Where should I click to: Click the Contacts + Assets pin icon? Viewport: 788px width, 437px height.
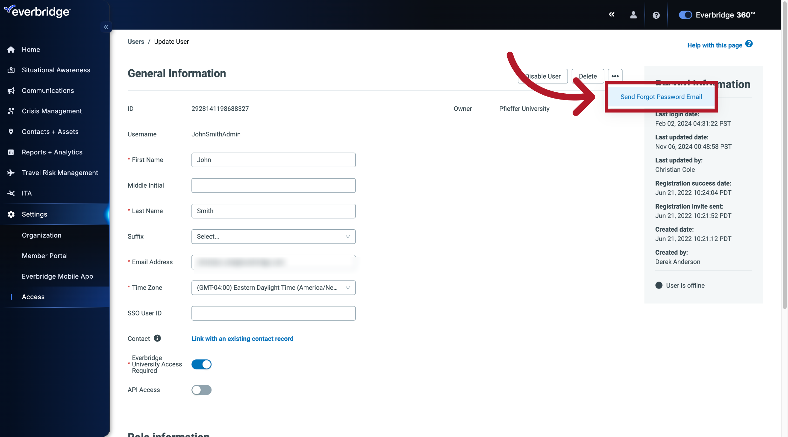pos(11,132)
